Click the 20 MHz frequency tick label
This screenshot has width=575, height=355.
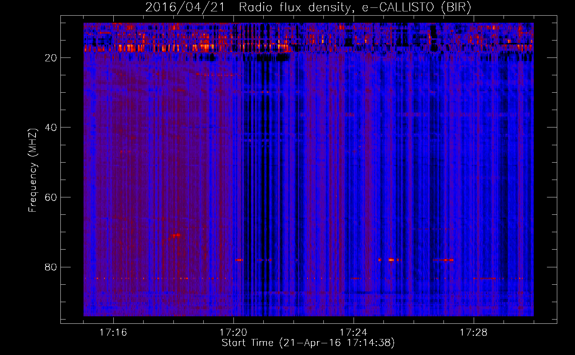coord(51,58)
